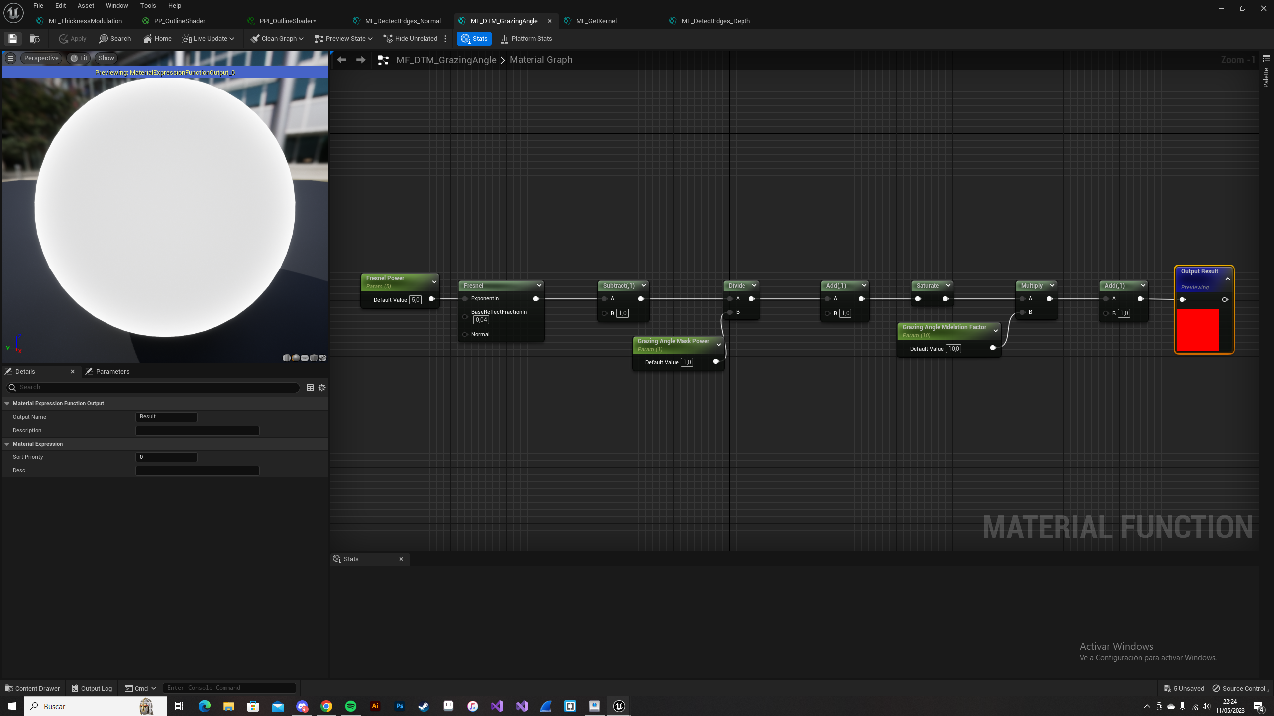Open the Content Drawer
The image size is (1274, 716).
[x=32, y=688]
